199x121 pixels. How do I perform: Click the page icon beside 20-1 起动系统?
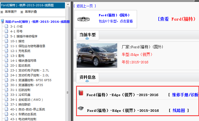click(6, 65)
